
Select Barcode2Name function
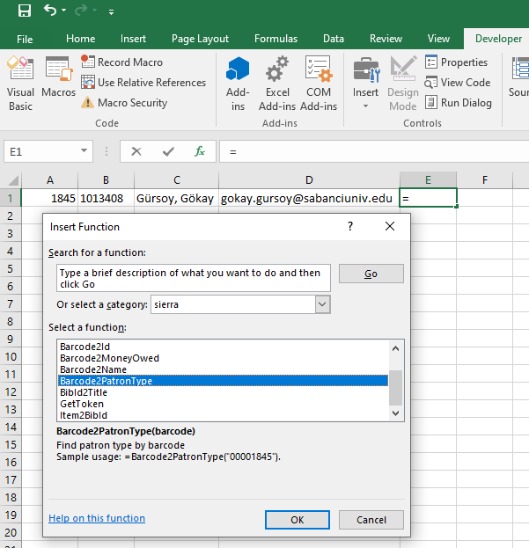tap(224, 369)
